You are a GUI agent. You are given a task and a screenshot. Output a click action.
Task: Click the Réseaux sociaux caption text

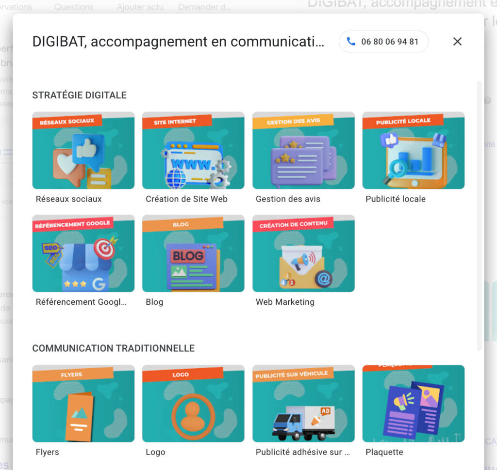[69, 199]
